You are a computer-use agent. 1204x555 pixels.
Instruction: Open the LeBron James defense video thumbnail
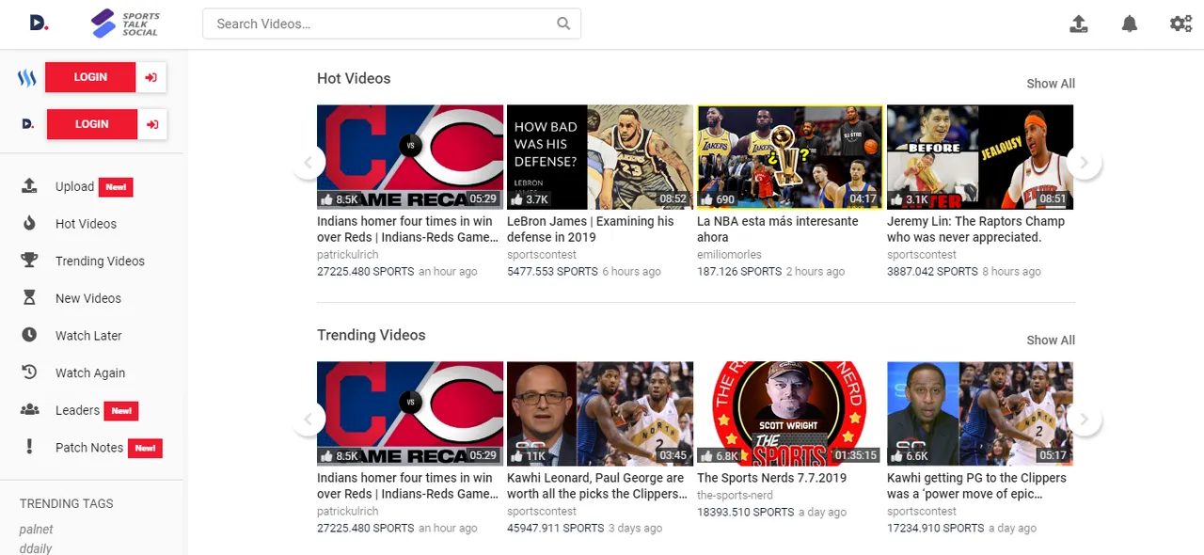pyautogui.click(x=599, y=157)
